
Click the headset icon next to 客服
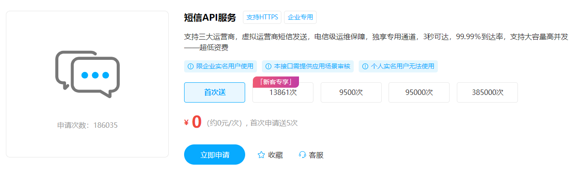click(x=303, y=155)
